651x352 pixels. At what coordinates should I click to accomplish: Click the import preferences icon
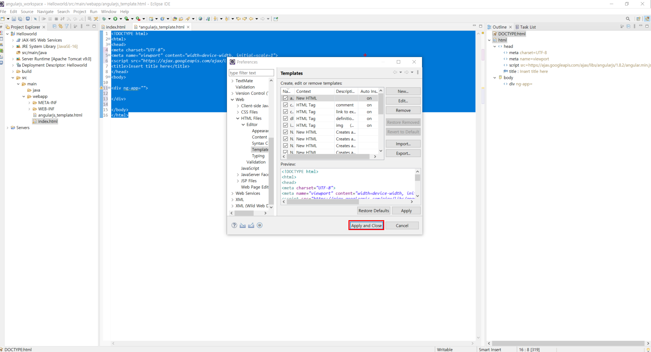click(243, 225)
